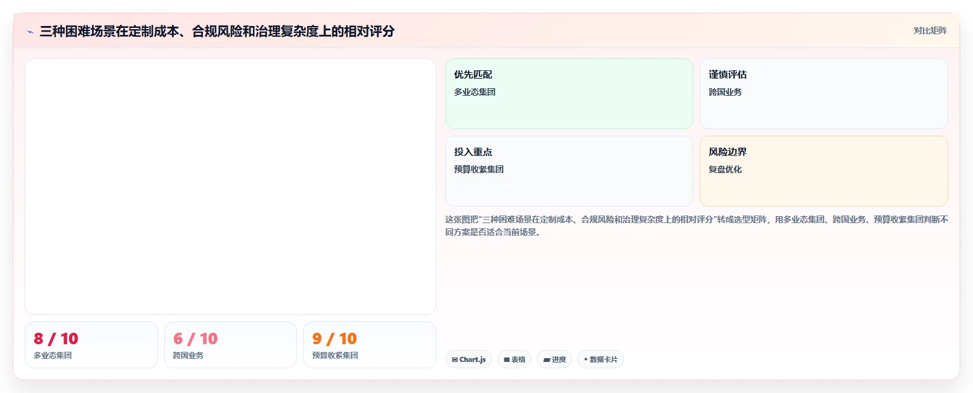
Task: Select the 投入重点 card for 预算收紧集团
Action: click(569, 171)
